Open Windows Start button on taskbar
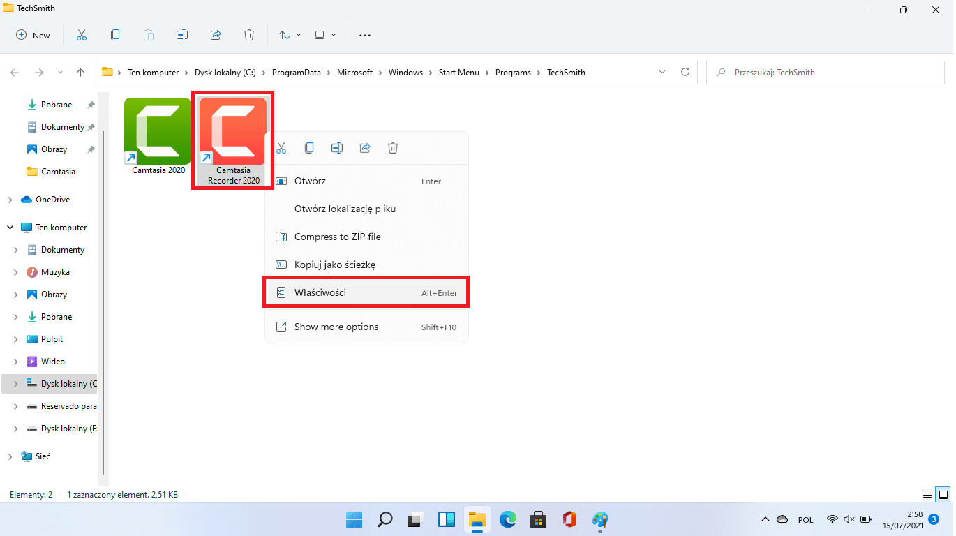This screenshot has height=536, width=956. 354,519
